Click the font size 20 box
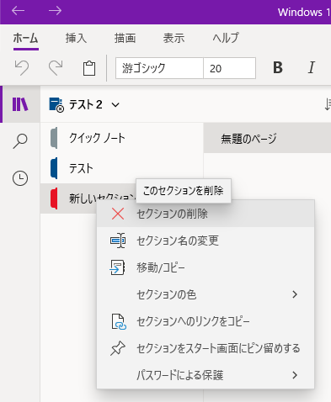This screenshot has height=402, width=331. pos(229,68)
